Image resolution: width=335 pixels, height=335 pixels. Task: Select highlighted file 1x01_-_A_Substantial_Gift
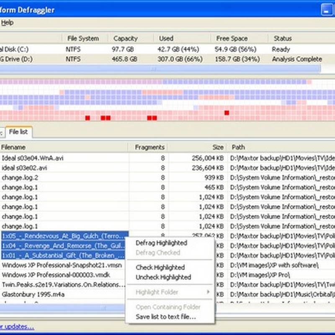point(63,255)
